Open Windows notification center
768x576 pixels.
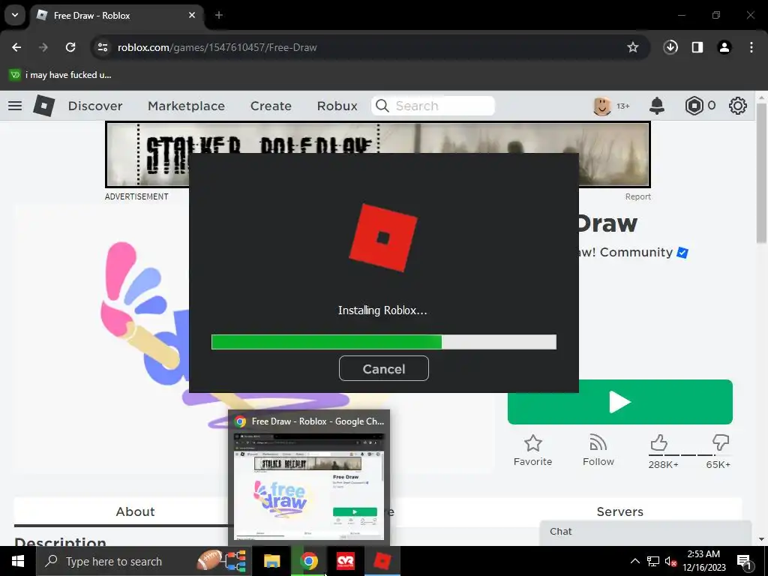coord(744,561)
